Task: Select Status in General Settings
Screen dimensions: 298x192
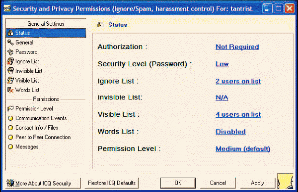Action: click(46, 33)
